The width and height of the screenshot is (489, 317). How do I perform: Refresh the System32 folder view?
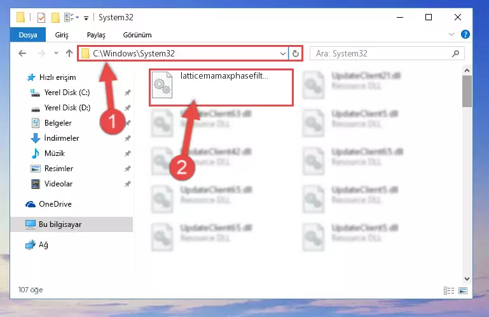click(295, 54)
